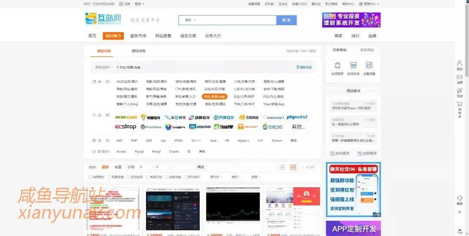Expand the 登录 dropdown in top bar

[139, 4]
